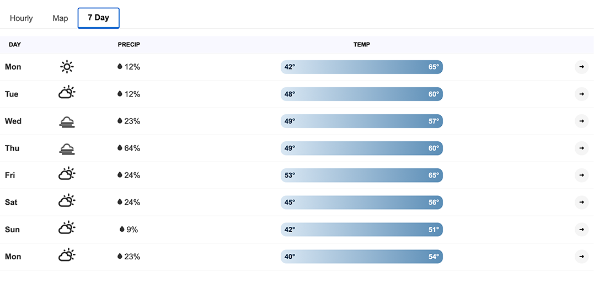This screenshot has width=594, height=288.
Task: Click the 53° low temperature on Fri
Action: 290,175
